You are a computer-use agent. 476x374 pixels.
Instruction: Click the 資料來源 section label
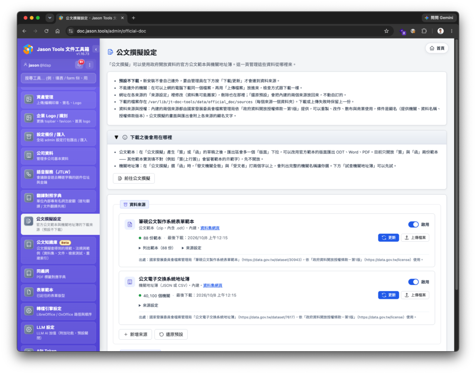(134, 205)
